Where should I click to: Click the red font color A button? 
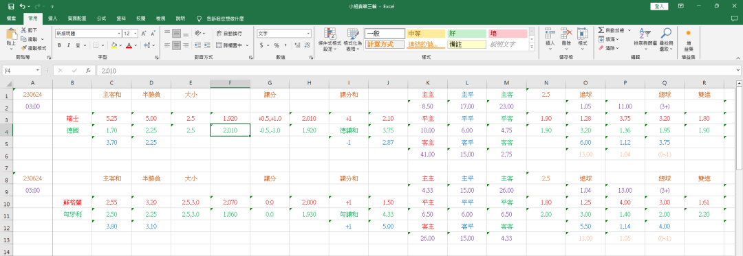[129, 45]
